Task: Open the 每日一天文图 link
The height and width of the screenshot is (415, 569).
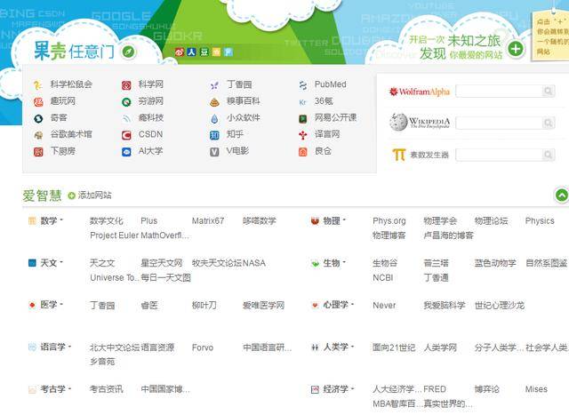Action: 166,277
